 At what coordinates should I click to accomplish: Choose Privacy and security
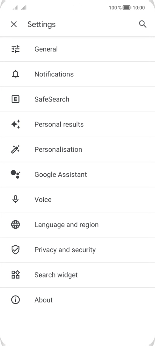[77, 250]
